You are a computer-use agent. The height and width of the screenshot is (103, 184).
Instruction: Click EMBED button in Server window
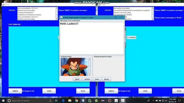click(15, 91)
